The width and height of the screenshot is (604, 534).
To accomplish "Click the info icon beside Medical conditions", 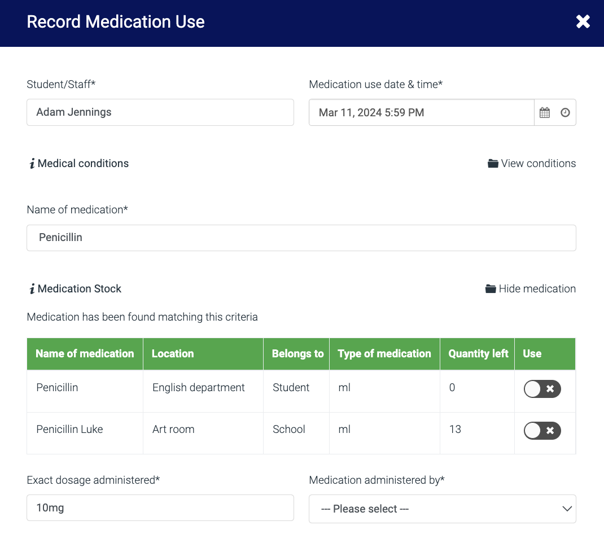I will 32,163.
